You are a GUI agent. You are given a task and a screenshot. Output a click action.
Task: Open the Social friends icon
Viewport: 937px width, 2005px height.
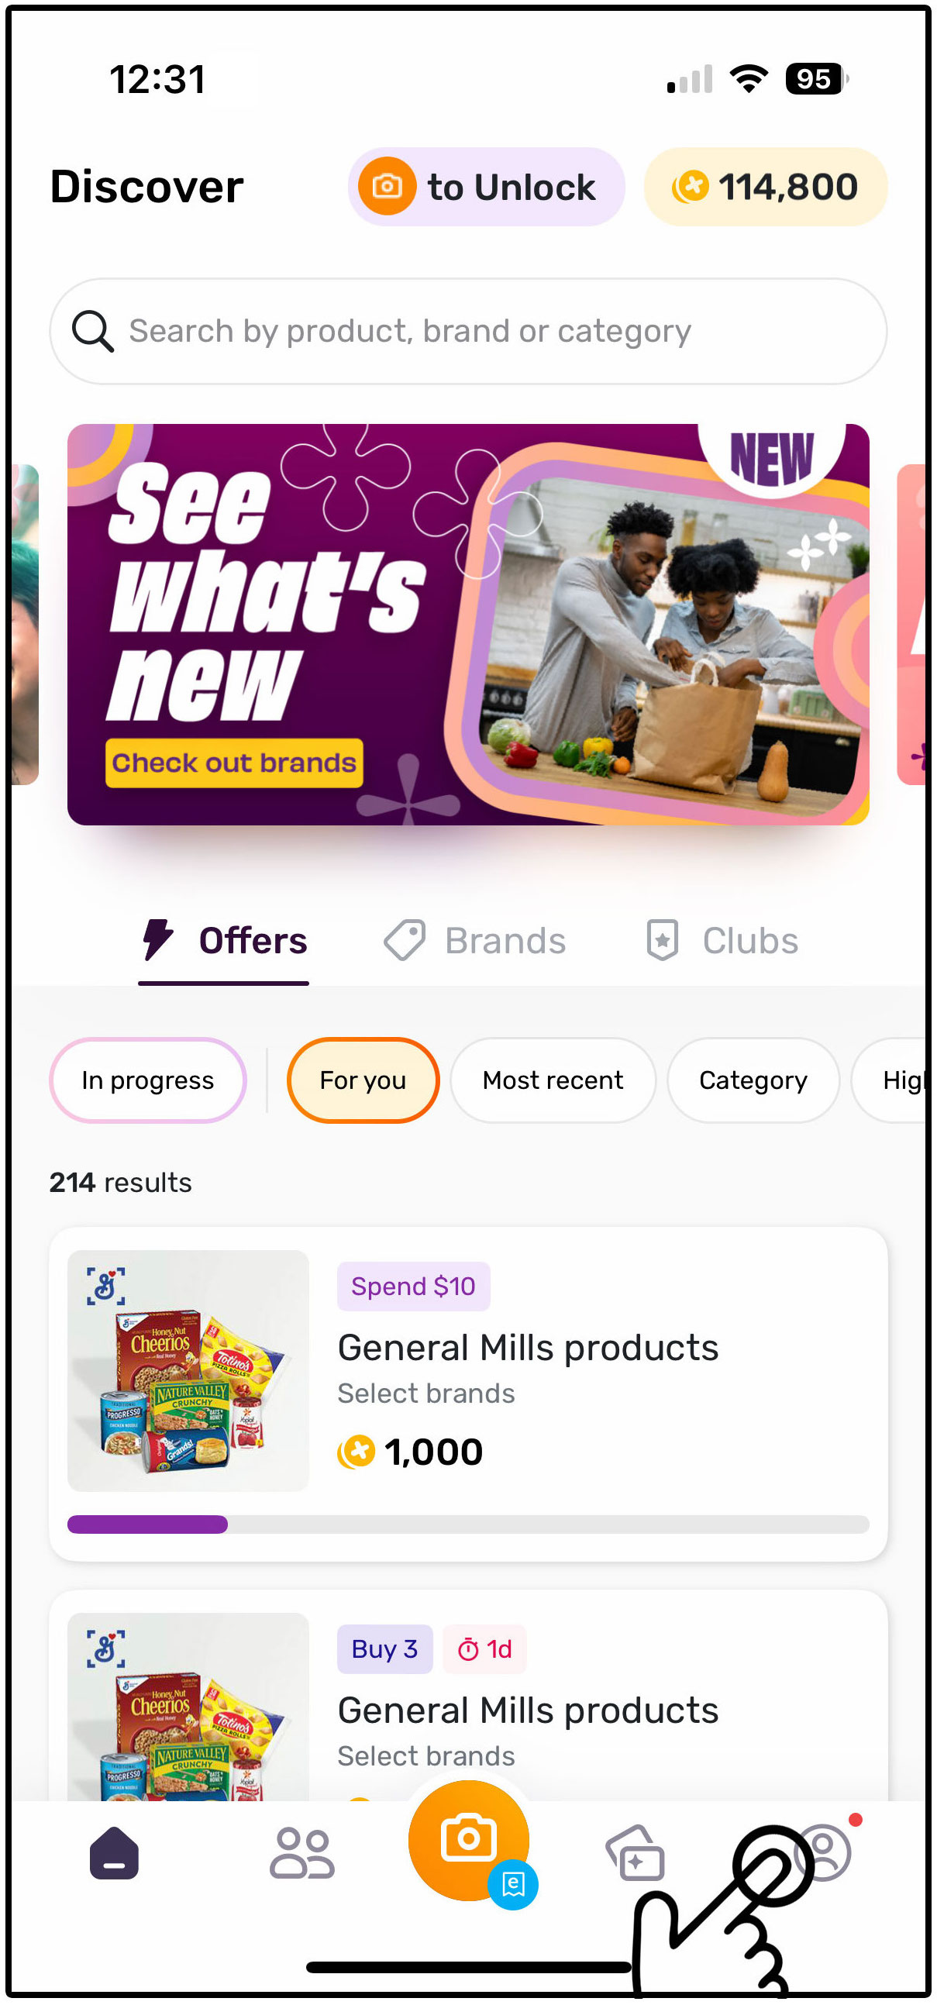[x=302, y=1853]
